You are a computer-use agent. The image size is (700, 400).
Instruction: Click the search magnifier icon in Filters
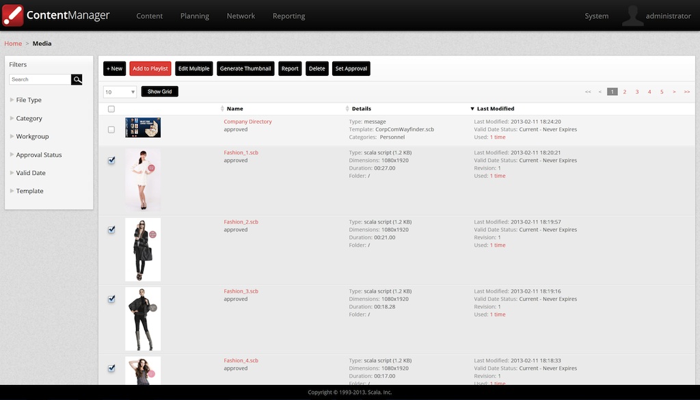click(x=77, y=80)
